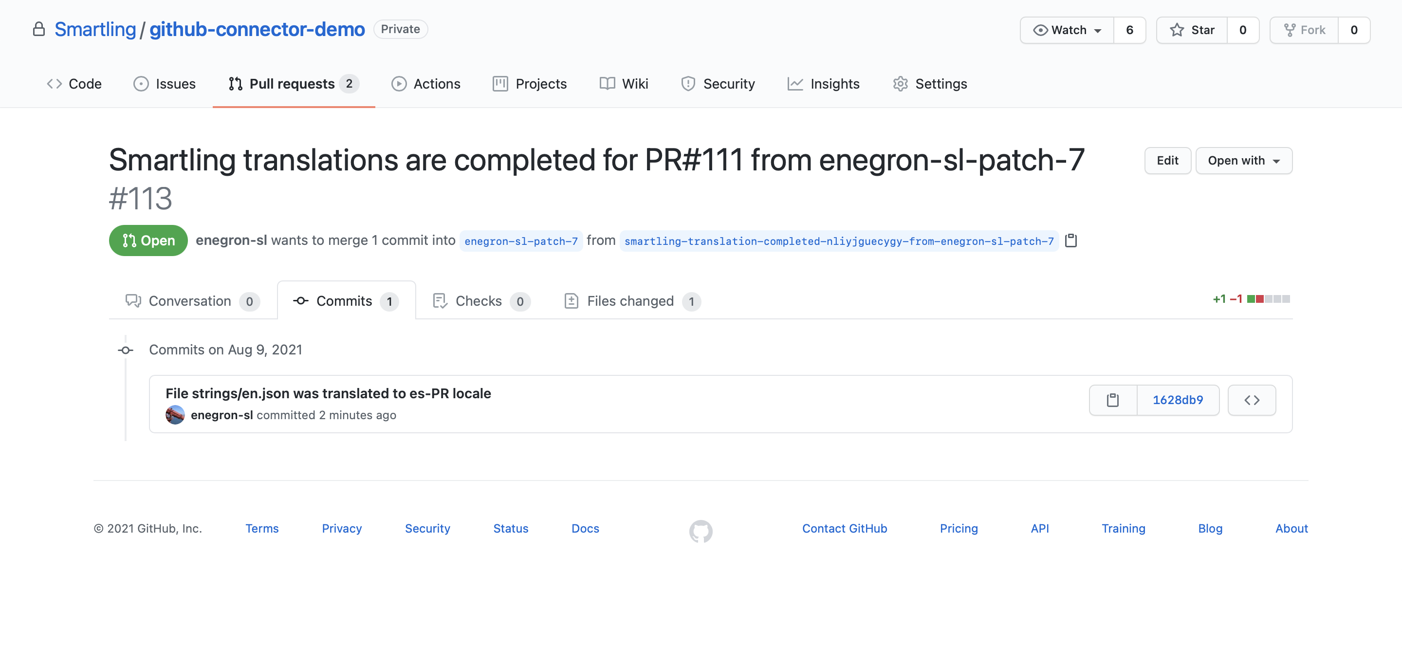Click the +1 −1 diffstat bar
The image size is (1402, 666).
click(1251, 299)
